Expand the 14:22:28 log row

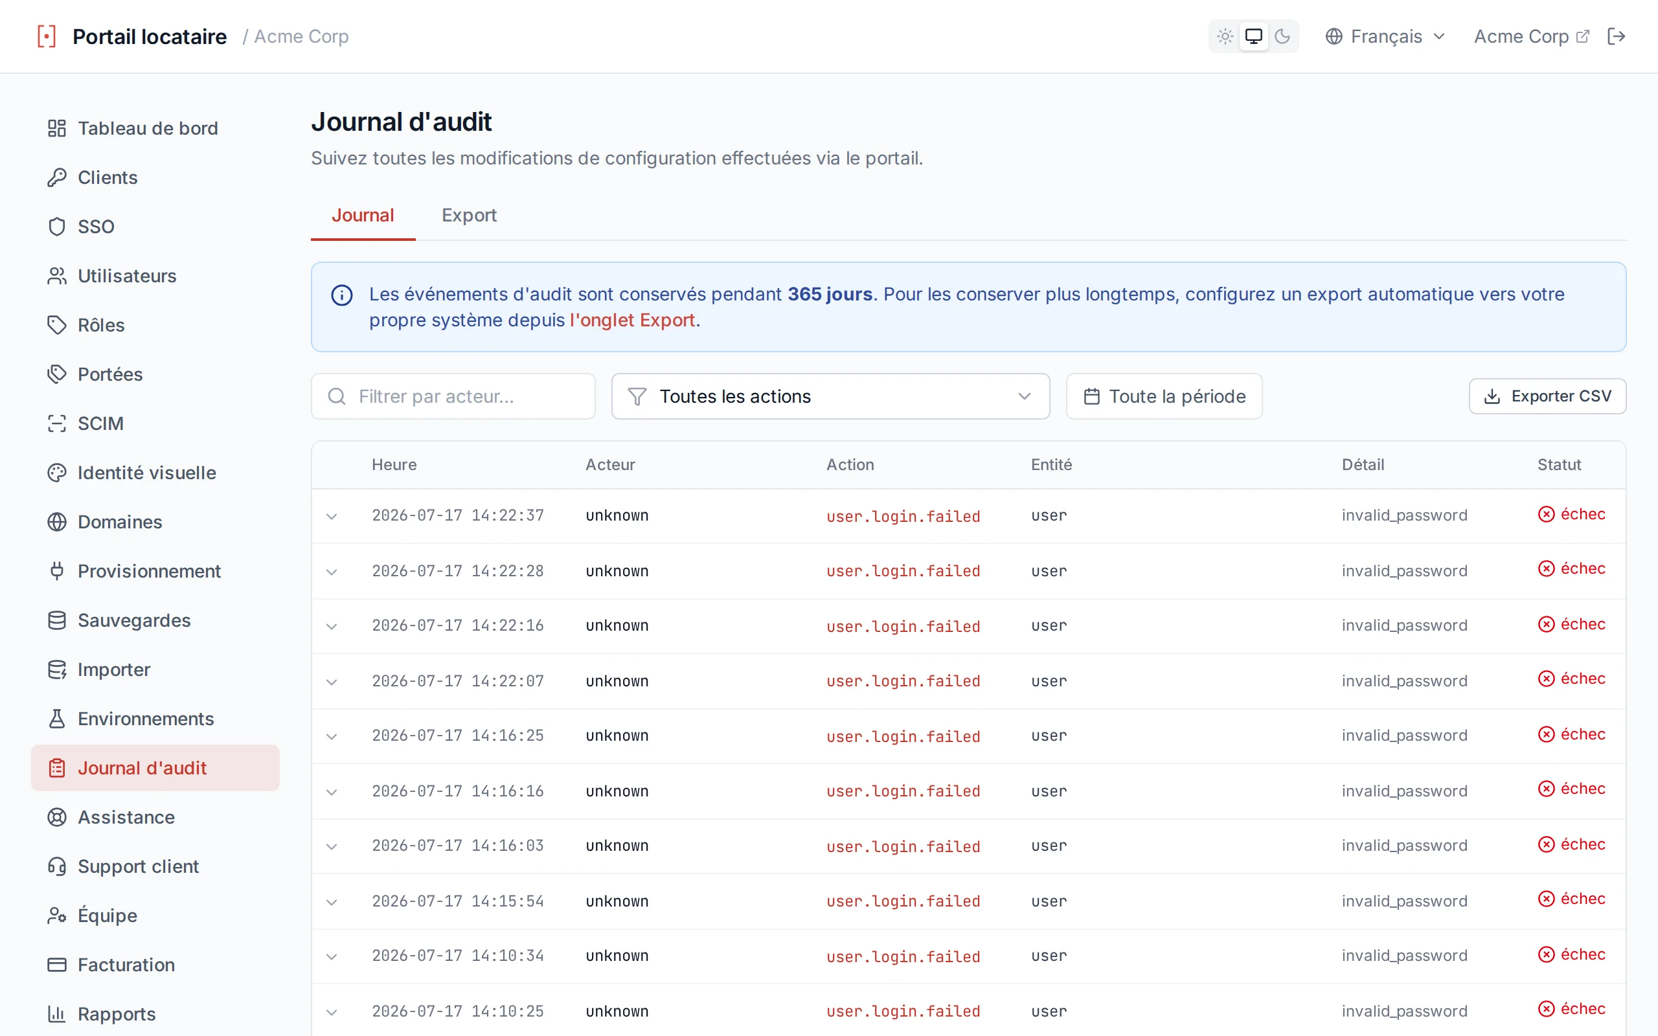332,572
